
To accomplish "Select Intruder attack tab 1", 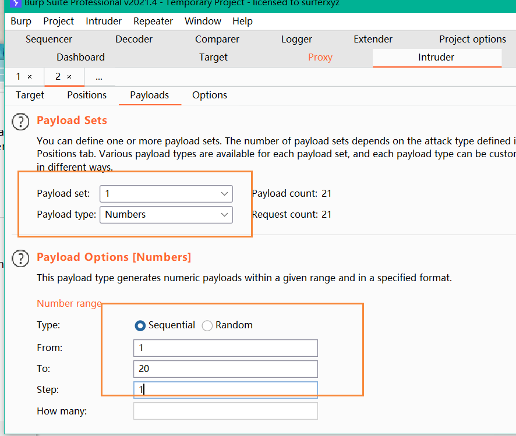I will coord(19,77).
